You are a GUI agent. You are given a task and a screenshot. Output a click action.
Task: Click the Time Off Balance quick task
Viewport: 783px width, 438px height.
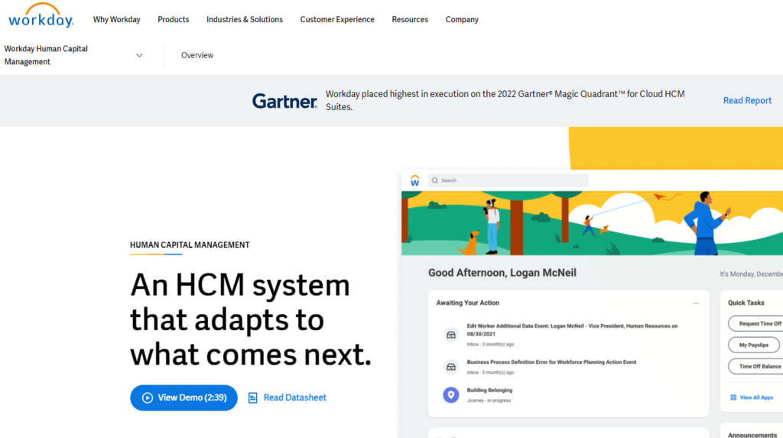coord(756,366)
